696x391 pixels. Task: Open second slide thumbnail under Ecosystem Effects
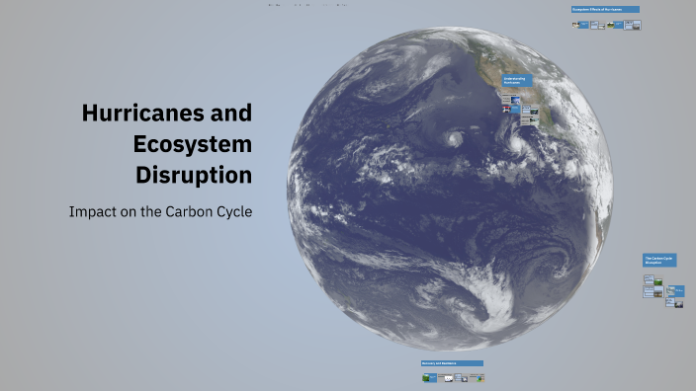point(597,26)
